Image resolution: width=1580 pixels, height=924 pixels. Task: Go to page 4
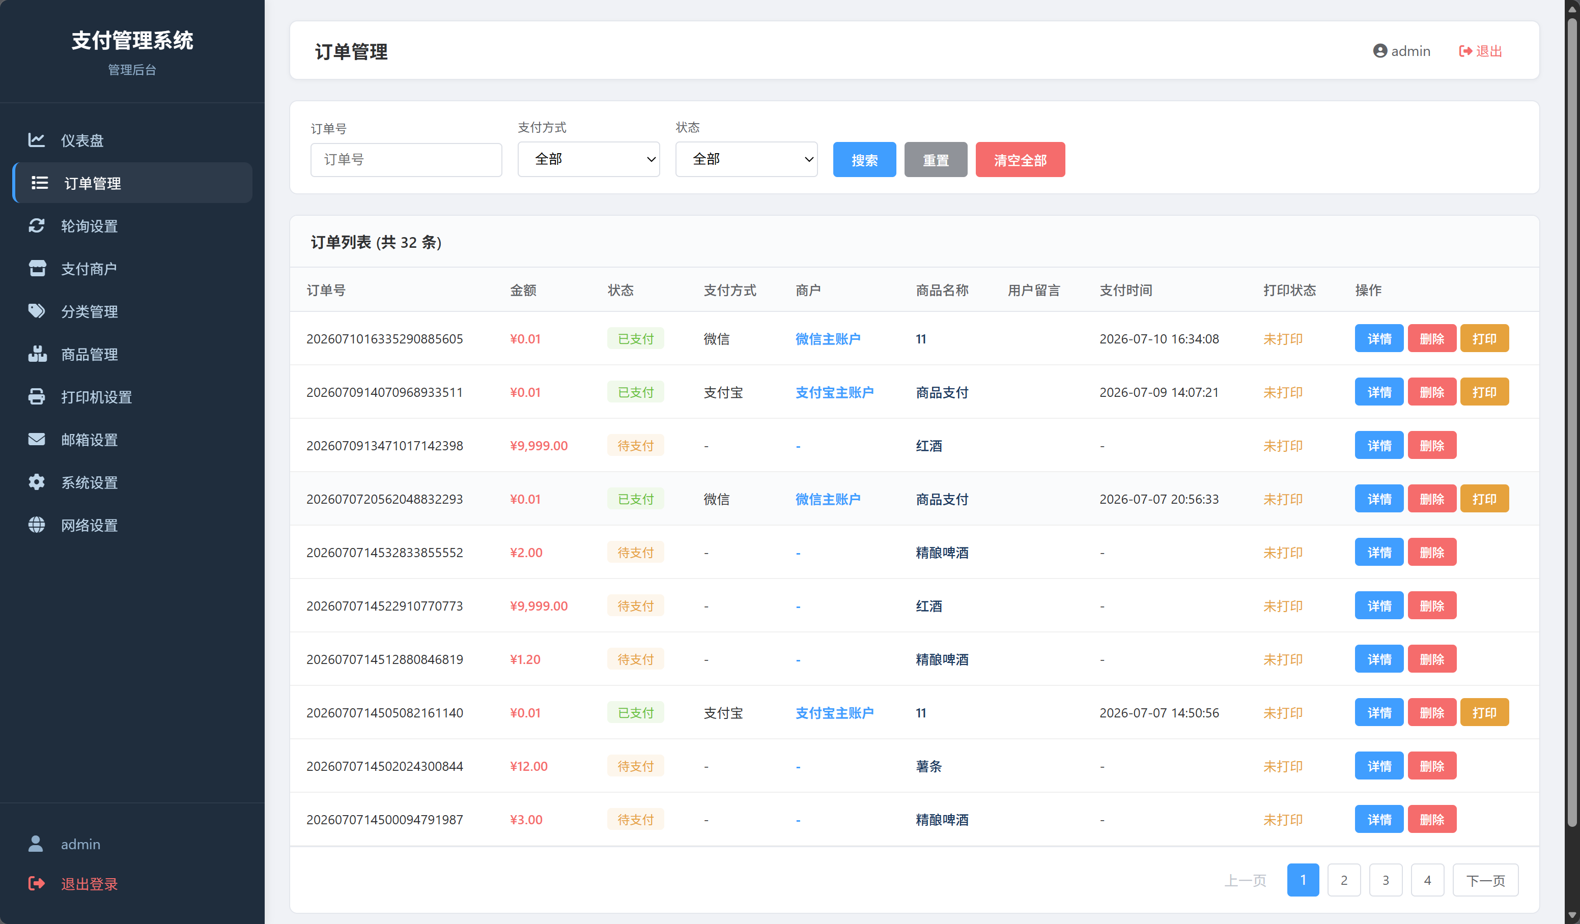1427,880
